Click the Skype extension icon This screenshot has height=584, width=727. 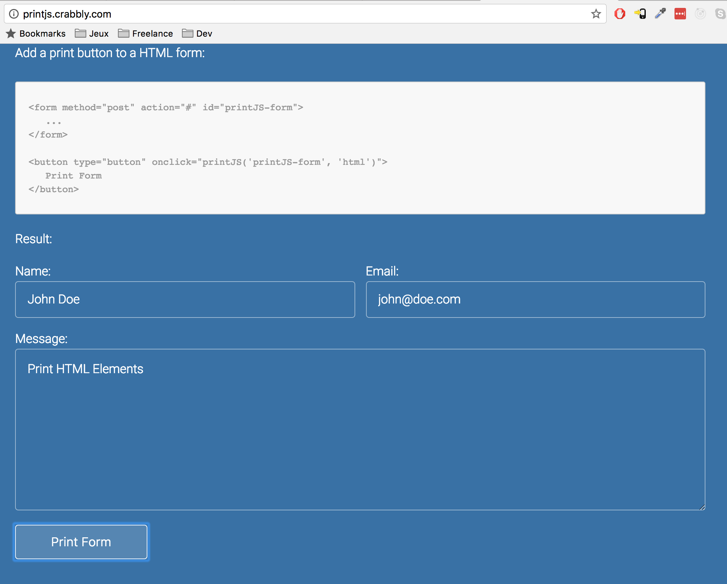coord(720,14)
